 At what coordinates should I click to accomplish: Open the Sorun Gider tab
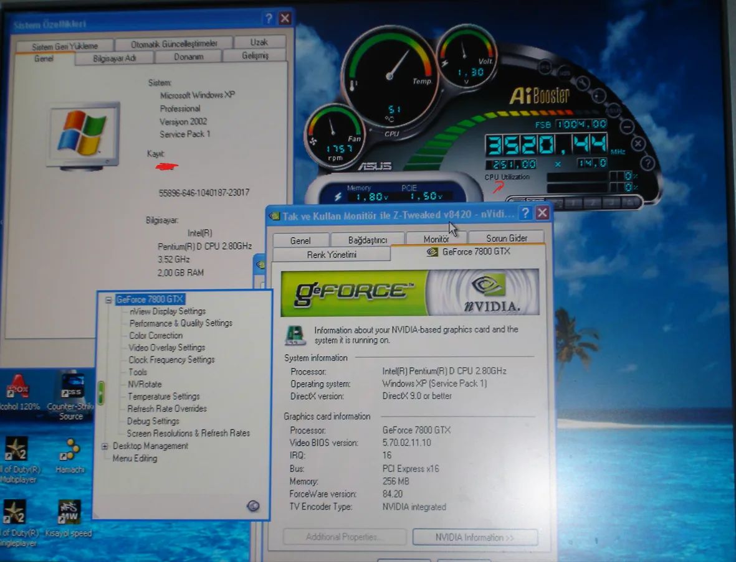pyautogui.click(x=507, y=238)
